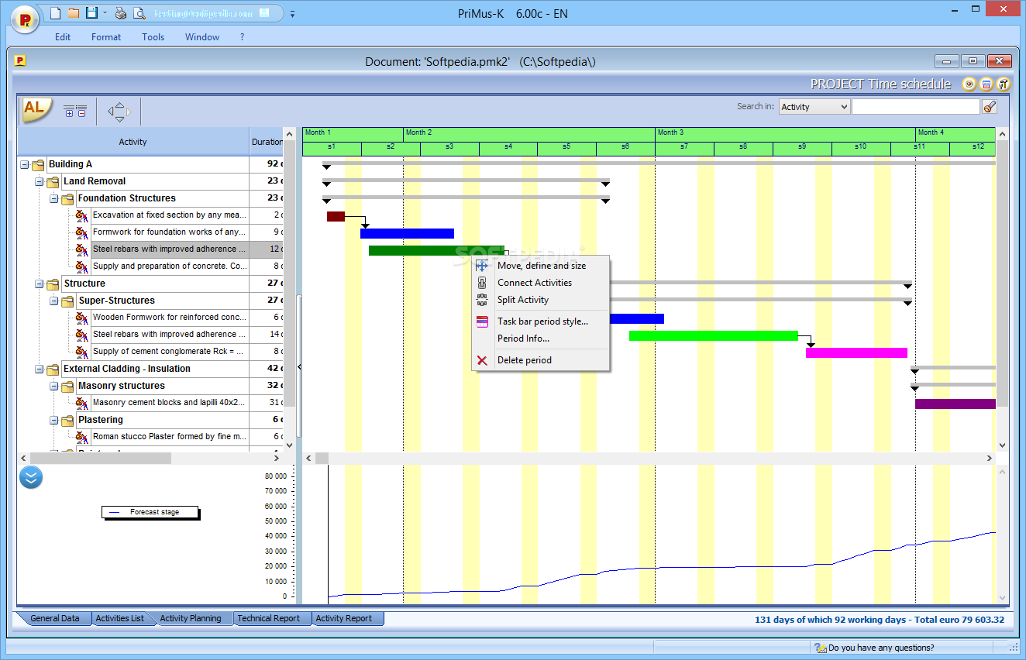Open the hammer tools settings icon
This screenshot has height=660, width=1026.
coord(1004,84)
